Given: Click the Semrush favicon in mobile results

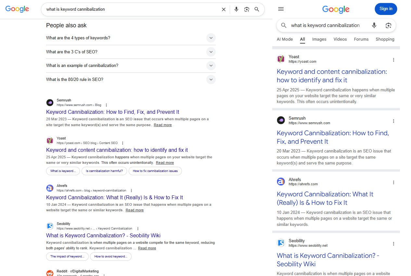Looking at the screenshot, I should coord(281,120).
